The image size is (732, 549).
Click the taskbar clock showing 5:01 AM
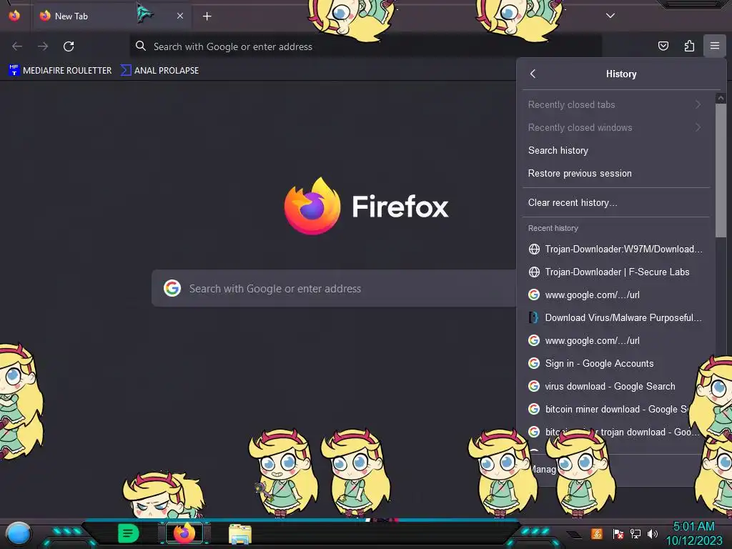click(x=693, y=533)
